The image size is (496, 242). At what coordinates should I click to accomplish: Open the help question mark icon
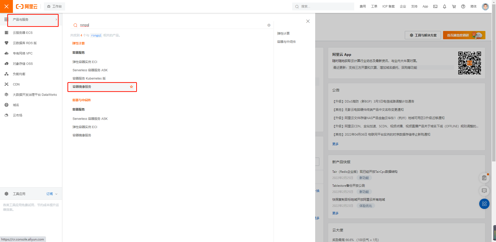463,6
